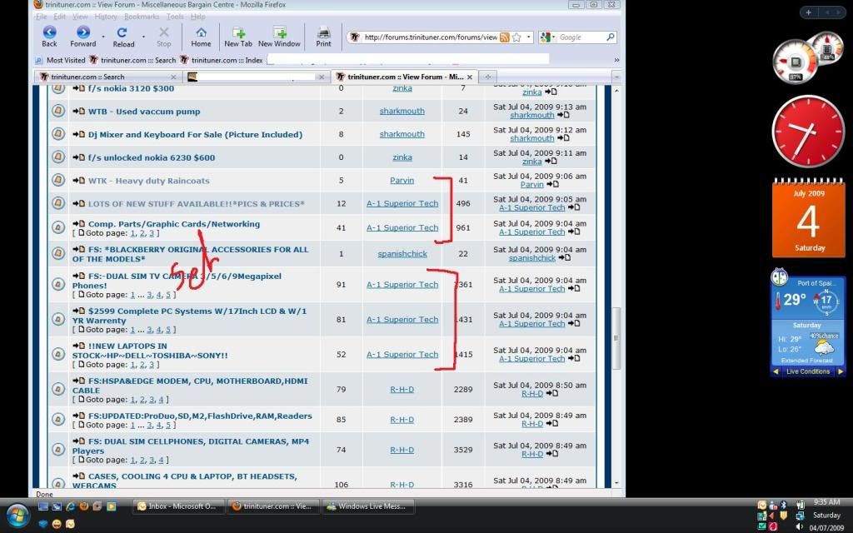Open the Tools menu

[175, 17]
